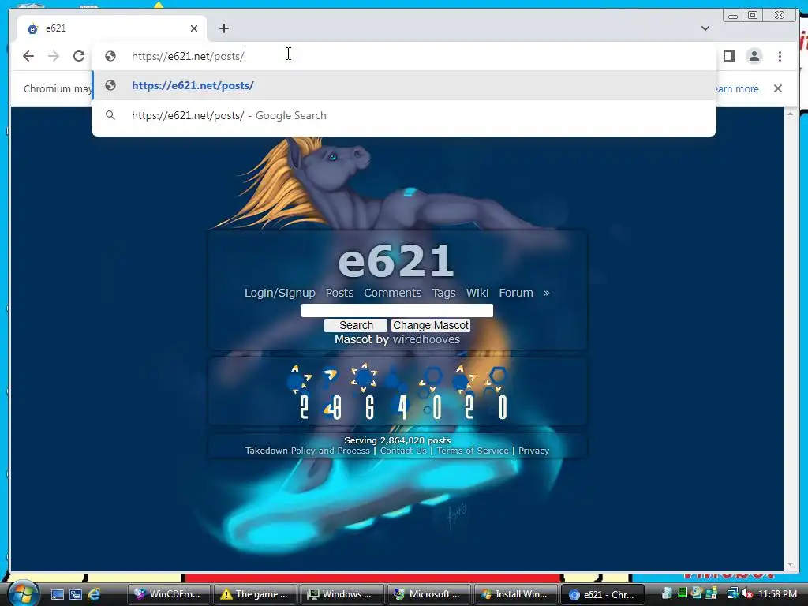Select the Google Search suggestion row
This screenshot has width=808, height=606.
click(404, 115)
